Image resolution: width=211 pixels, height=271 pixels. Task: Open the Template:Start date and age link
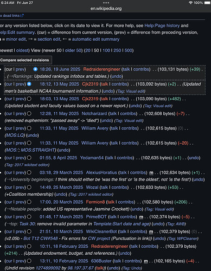pyautogui.click(x=122, y=224)
